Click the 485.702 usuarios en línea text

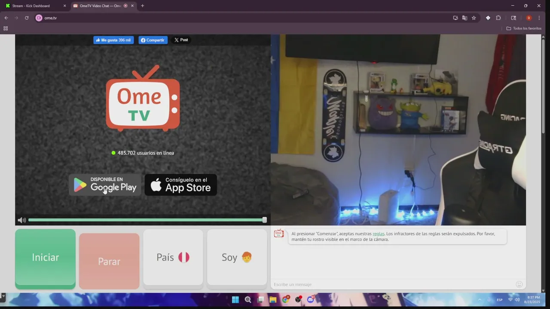pyautogui.click(x=146, y=153)
